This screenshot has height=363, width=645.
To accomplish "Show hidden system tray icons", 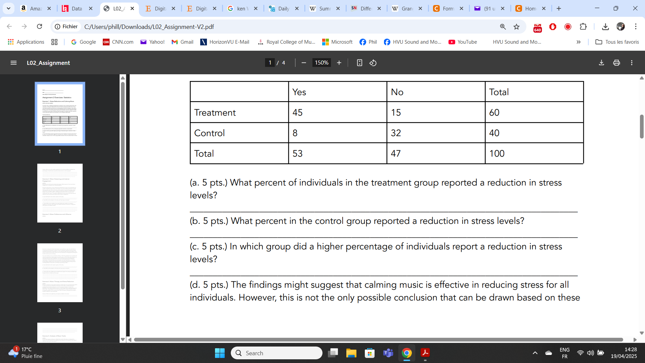I will 535,353.
